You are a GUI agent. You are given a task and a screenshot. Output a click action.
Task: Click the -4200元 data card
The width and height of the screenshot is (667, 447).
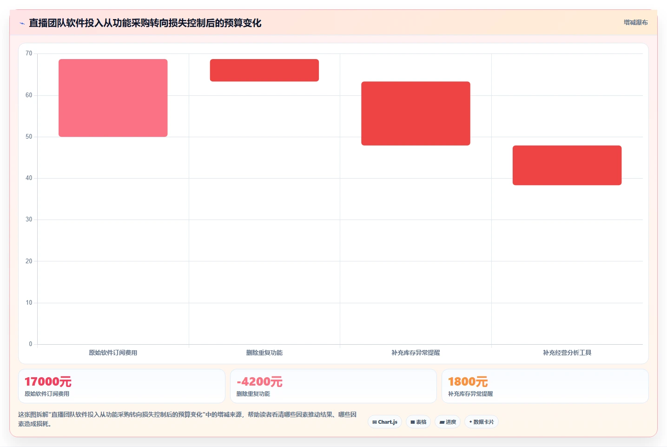click(333, 386)
